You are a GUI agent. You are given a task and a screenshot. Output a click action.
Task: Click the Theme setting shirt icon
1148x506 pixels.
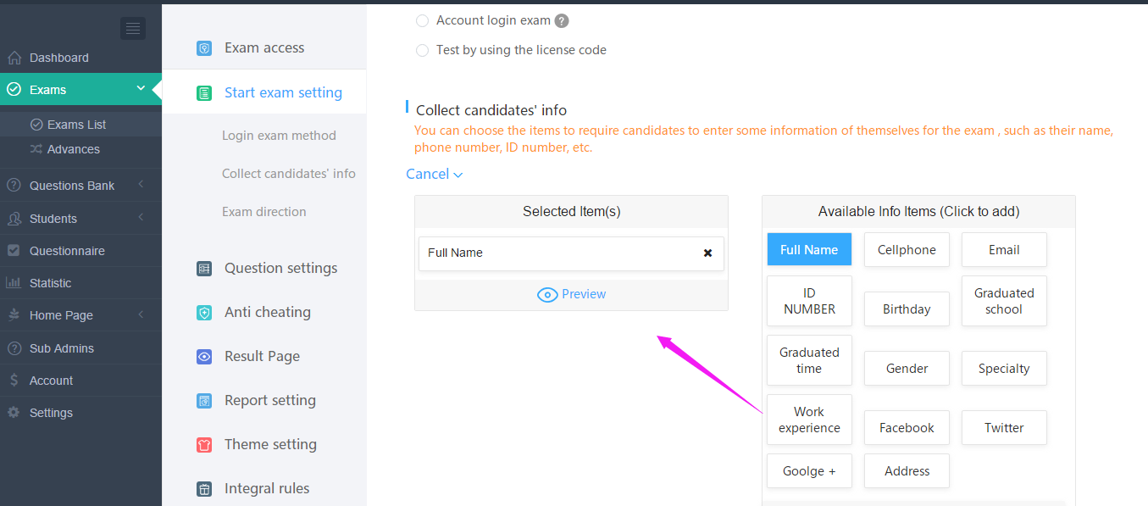click(204, 445)
